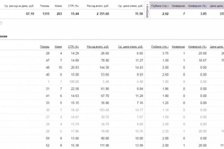224x149 pixels.
Task: Sort campaign table by Конверсия (%) column
Action: (x=197, y=47)
